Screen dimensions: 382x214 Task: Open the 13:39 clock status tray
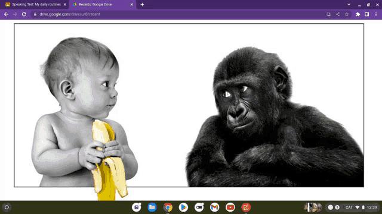pos(372,207)
